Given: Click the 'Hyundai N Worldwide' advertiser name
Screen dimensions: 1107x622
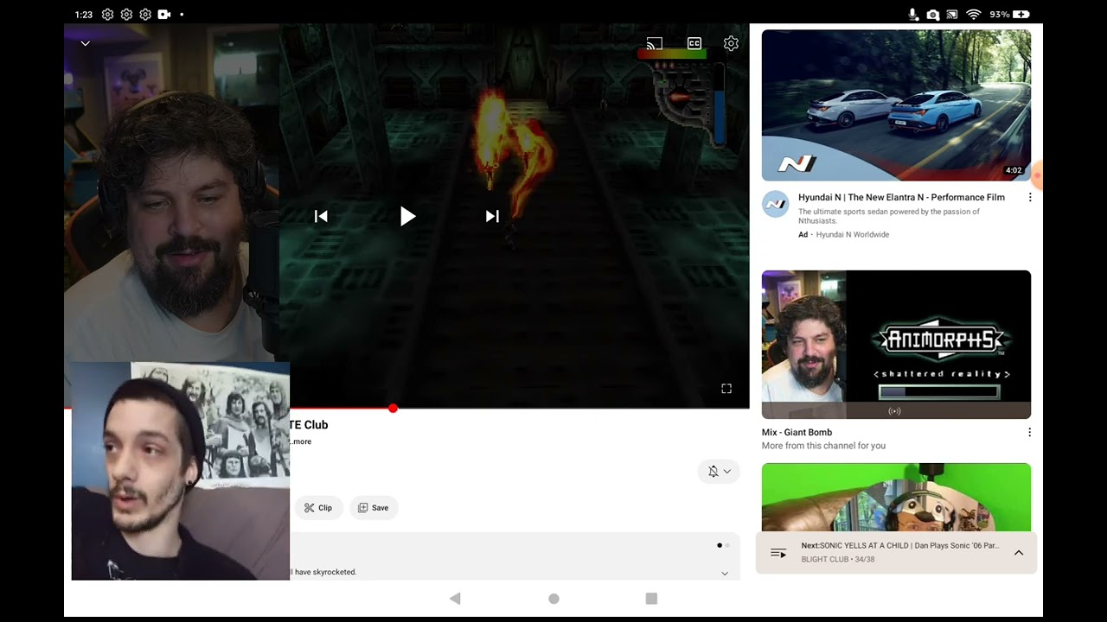Looking at the screenshot, I should 853,234.
